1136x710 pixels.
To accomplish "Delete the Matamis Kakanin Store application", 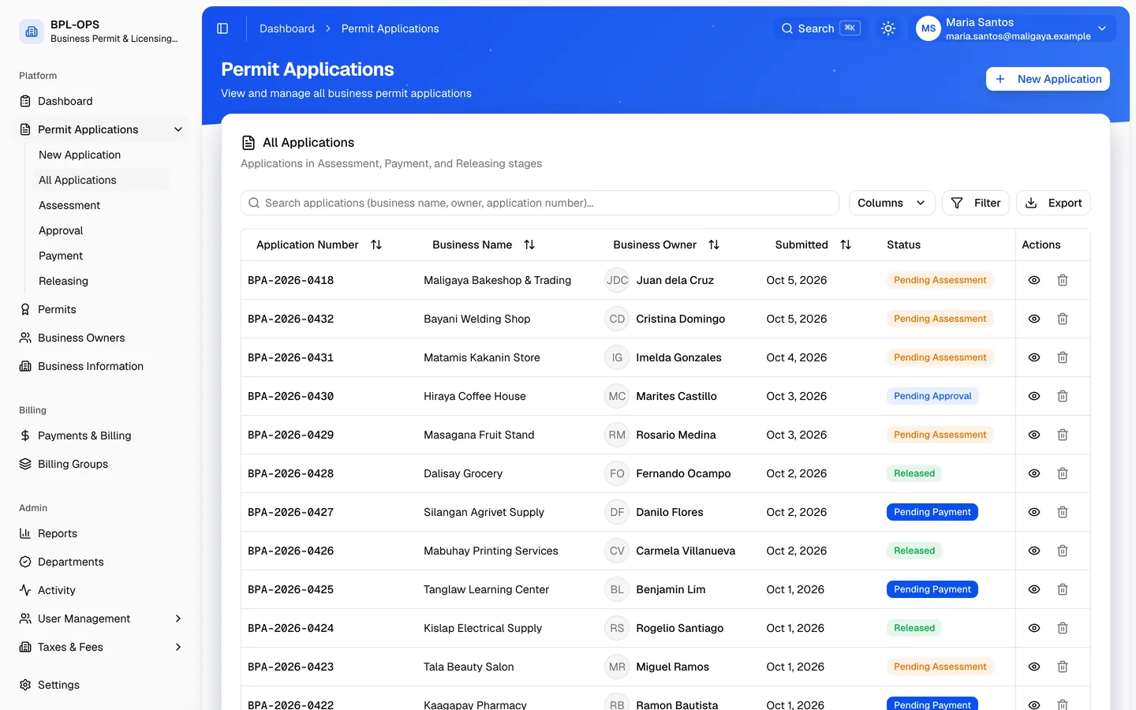I will (x=1063, y=357).
